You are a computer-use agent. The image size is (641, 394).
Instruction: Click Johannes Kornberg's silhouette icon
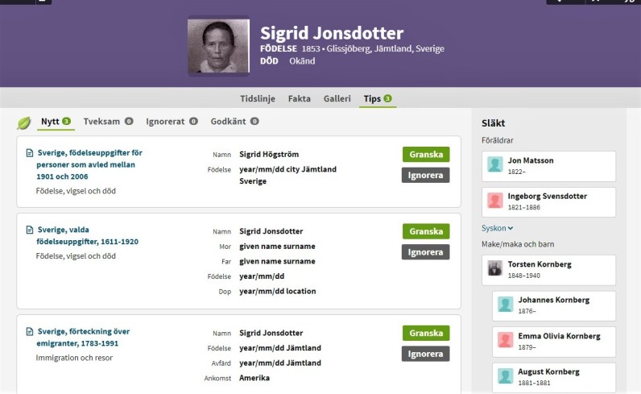(x=506, y=305)
